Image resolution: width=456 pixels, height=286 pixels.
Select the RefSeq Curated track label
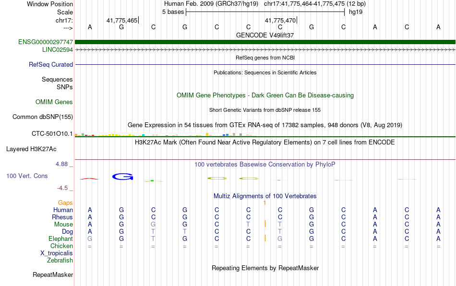(x=51, y=64)
